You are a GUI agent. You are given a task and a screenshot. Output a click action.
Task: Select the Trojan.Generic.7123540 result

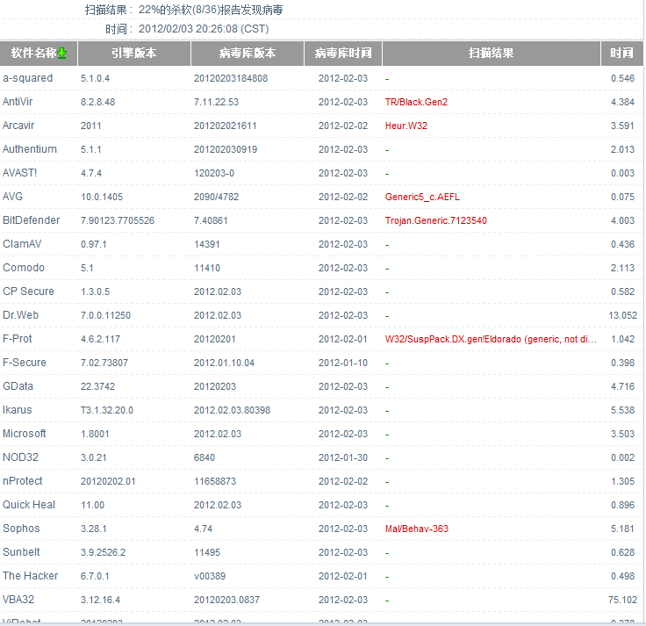click(x=436, y=220)
